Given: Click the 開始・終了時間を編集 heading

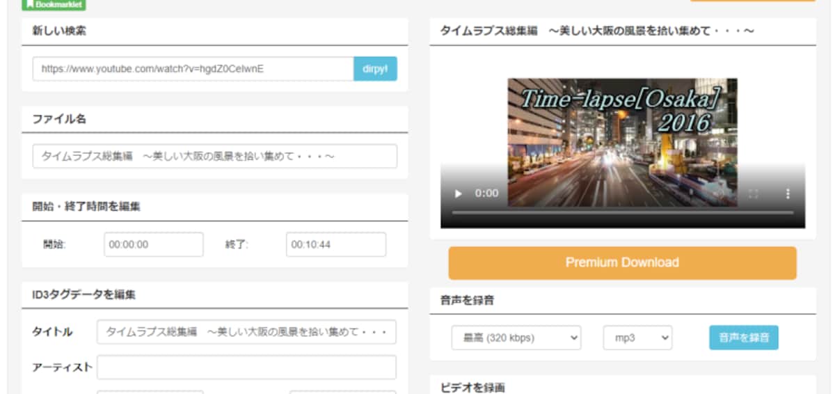Looking at the screenshot, I should click(x=86, y=206).
